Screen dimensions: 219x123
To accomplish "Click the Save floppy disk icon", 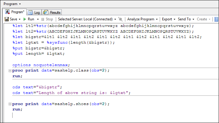I will click(x=7, y=19).
